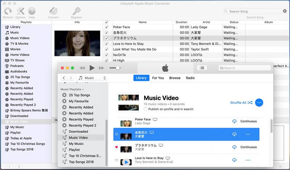Play Love Is Here to Stay thumbnail
The image size is (290, 170).
[x=126, y=162]
